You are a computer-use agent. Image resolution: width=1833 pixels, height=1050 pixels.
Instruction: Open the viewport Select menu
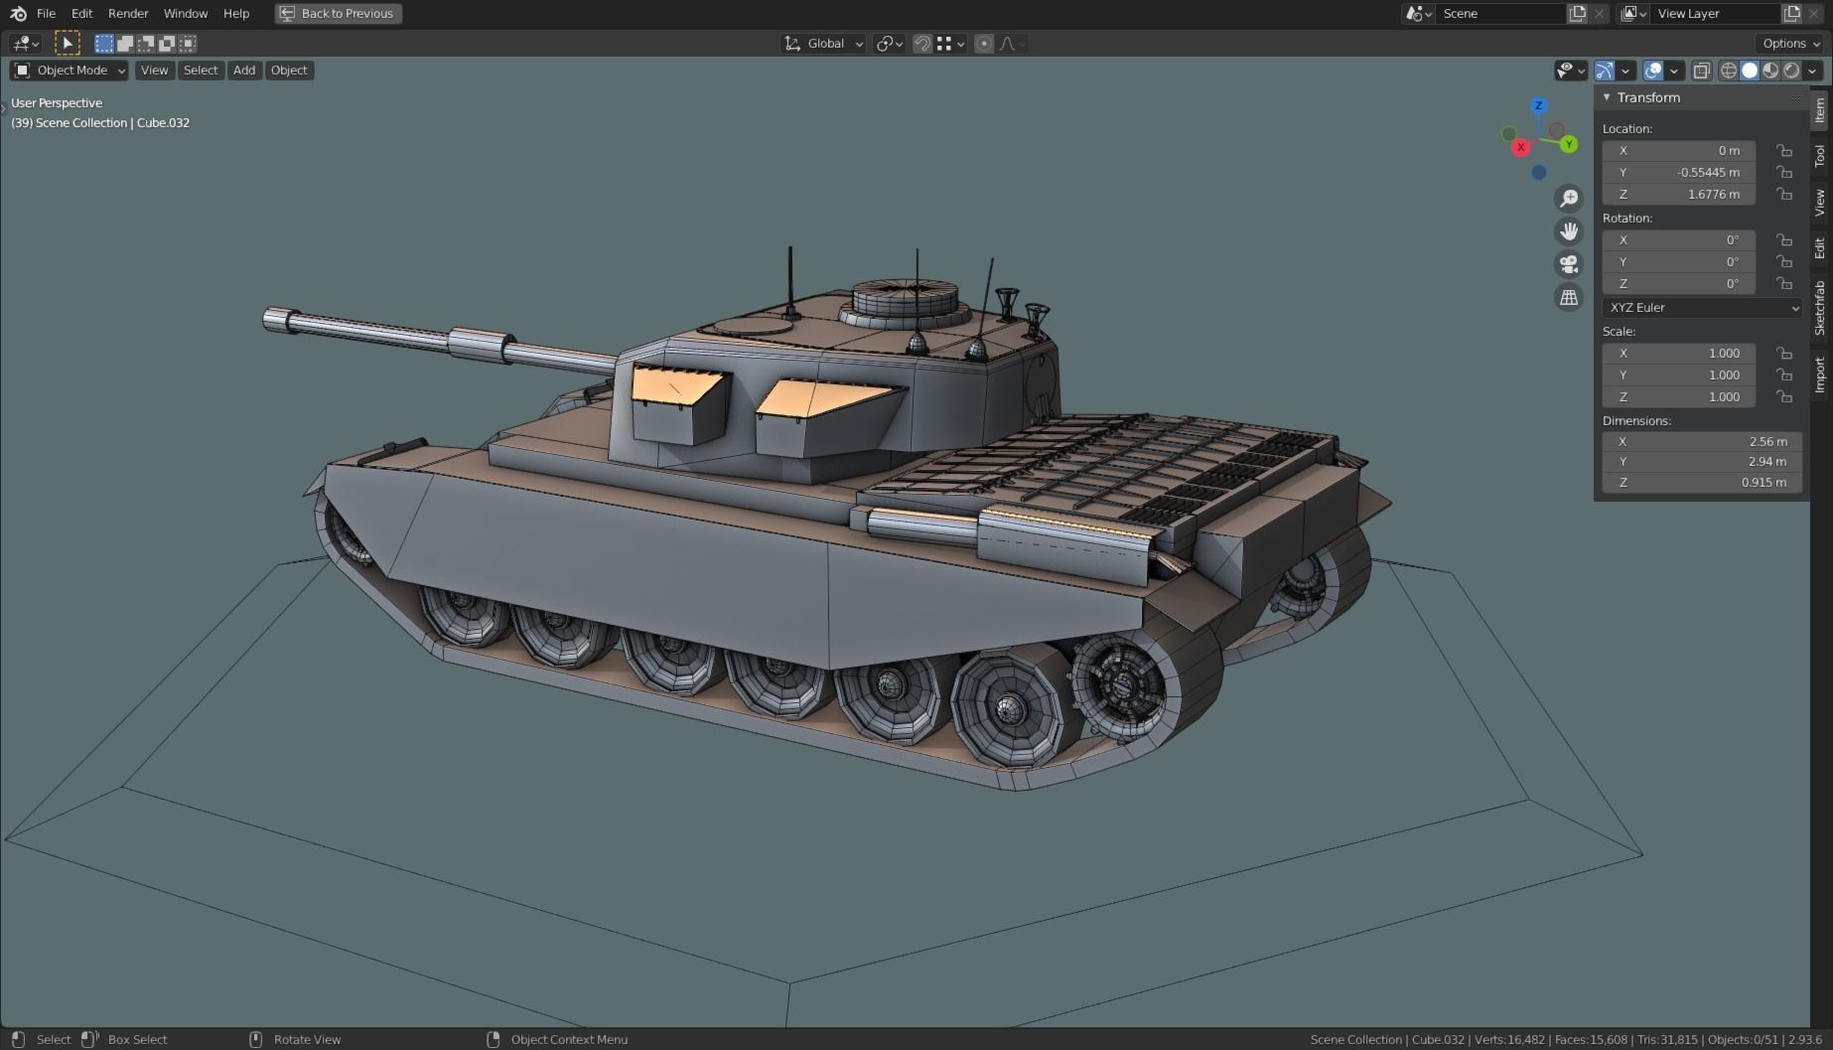201,71
